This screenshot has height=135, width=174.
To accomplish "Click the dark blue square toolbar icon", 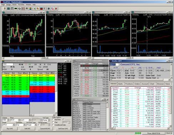I will 48,9.
